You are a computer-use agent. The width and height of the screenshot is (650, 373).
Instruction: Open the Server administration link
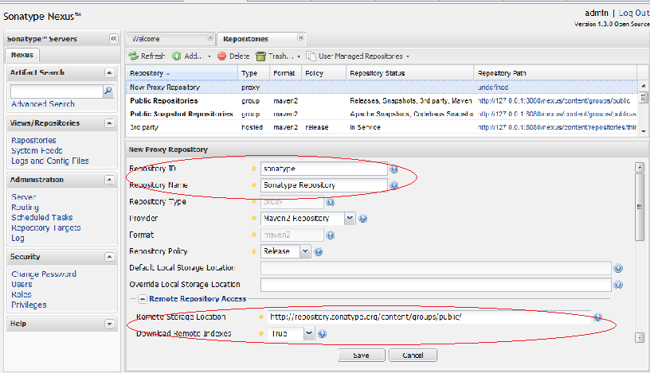point(24,197)
